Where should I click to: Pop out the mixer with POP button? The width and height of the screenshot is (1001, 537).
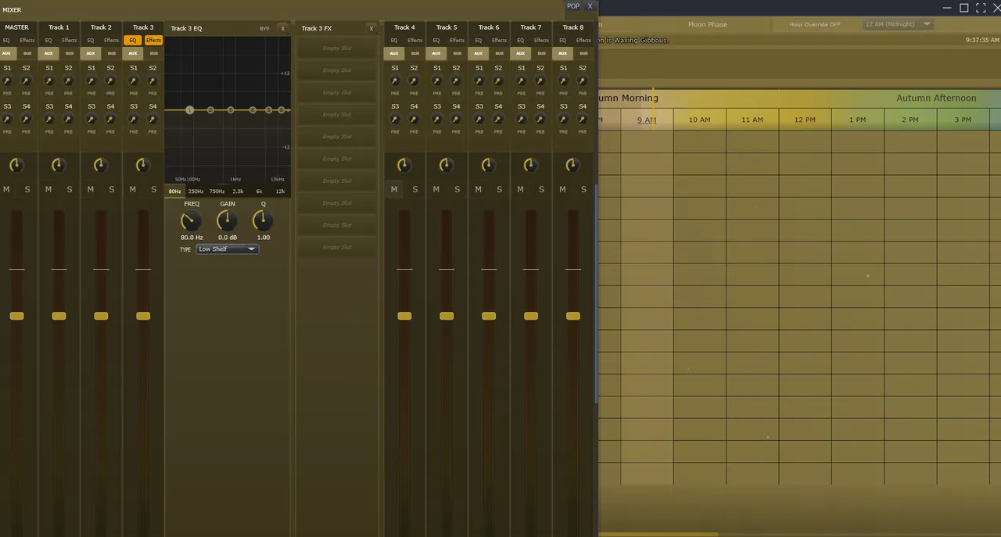click(573, 6)
